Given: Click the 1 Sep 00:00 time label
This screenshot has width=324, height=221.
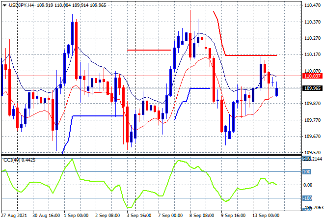Looking at the screenshot, I should click(x=76, y=216).
